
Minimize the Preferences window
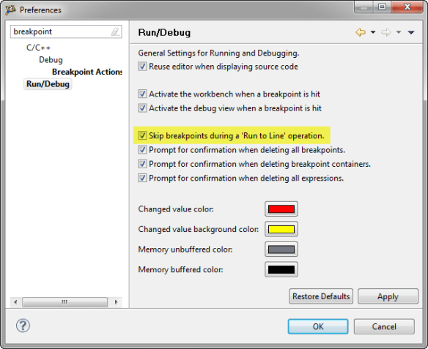(364, 7)
